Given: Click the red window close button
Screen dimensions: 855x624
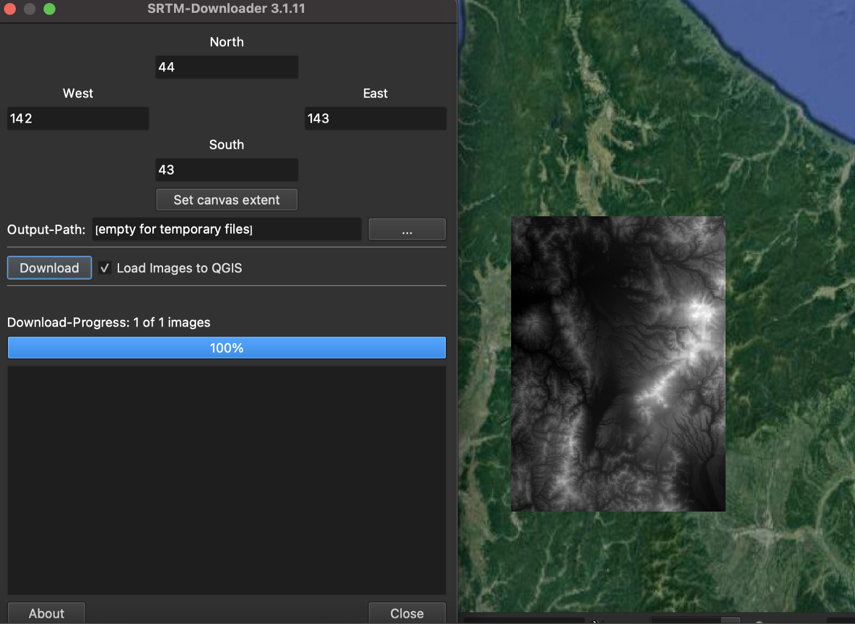Looking at the screenshot, I should pyautogui.click(x=9, y=9).
